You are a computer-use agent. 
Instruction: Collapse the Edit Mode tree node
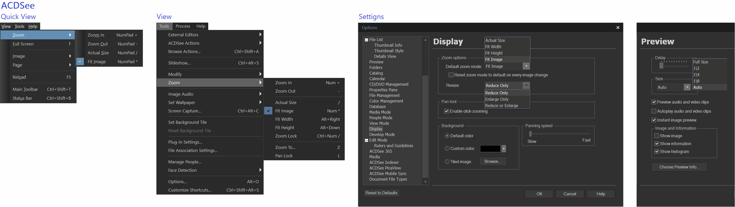[x=366, y=140]
